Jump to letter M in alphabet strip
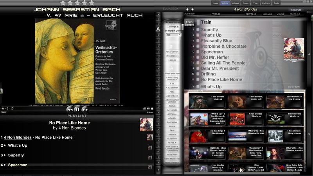 [158, 96]
